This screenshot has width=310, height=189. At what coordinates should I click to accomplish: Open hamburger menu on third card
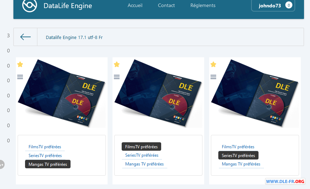pyautogui.click(x=213, y=77)
